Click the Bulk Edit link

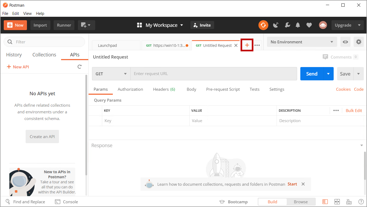(354, 111)
